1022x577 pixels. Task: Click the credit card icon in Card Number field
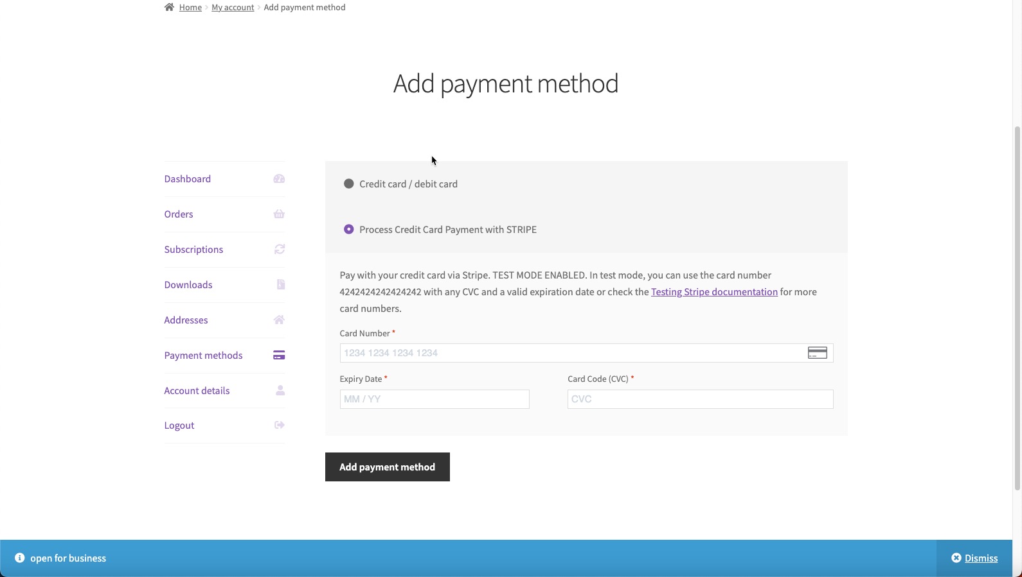(x=817, y=353)
